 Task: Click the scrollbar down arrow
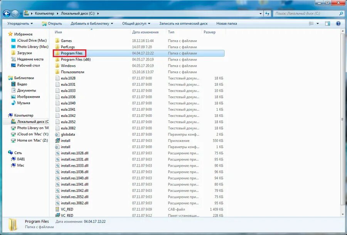click(343, 215)
